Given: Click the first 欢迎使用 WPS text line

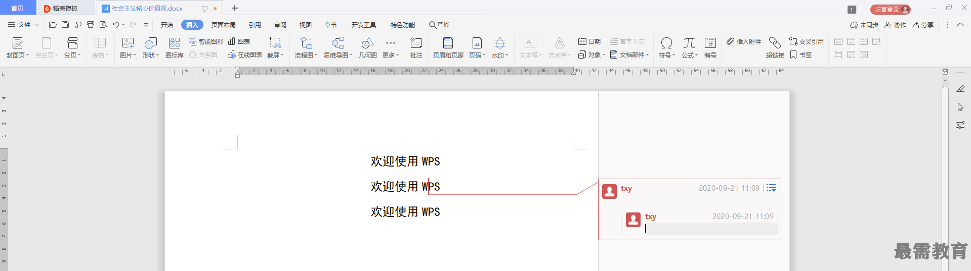Looking at the screenshot, I should pos(405,161).
